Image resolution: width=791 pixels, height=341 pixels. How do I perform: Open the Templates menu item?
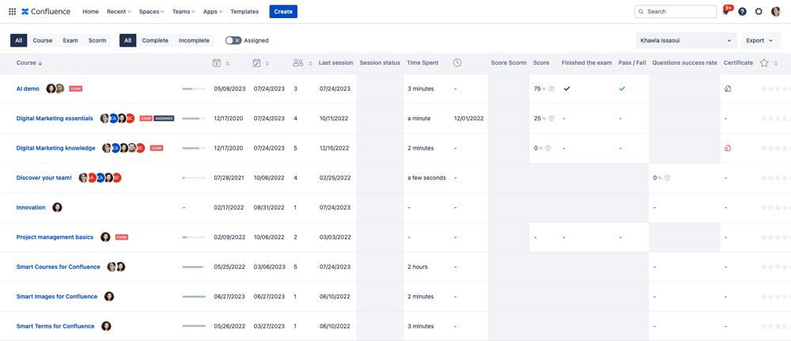tap(244, 12)
